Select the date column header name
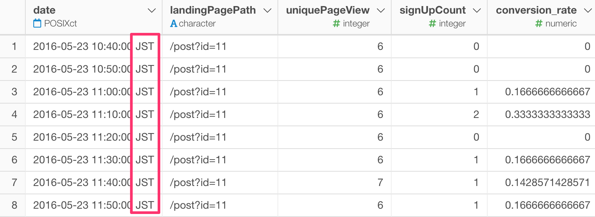The height and width of the screenshot is (217, 595). (x=44, y=10)
